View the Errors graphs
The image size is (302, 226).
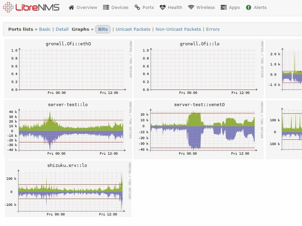(213, 29)
